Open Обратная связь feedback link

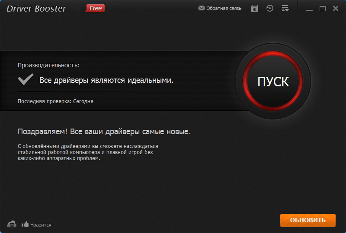pos(224,8)
